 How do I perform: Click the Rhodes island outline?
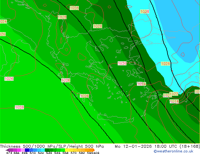pyautogui.click(x=155, y=104)
